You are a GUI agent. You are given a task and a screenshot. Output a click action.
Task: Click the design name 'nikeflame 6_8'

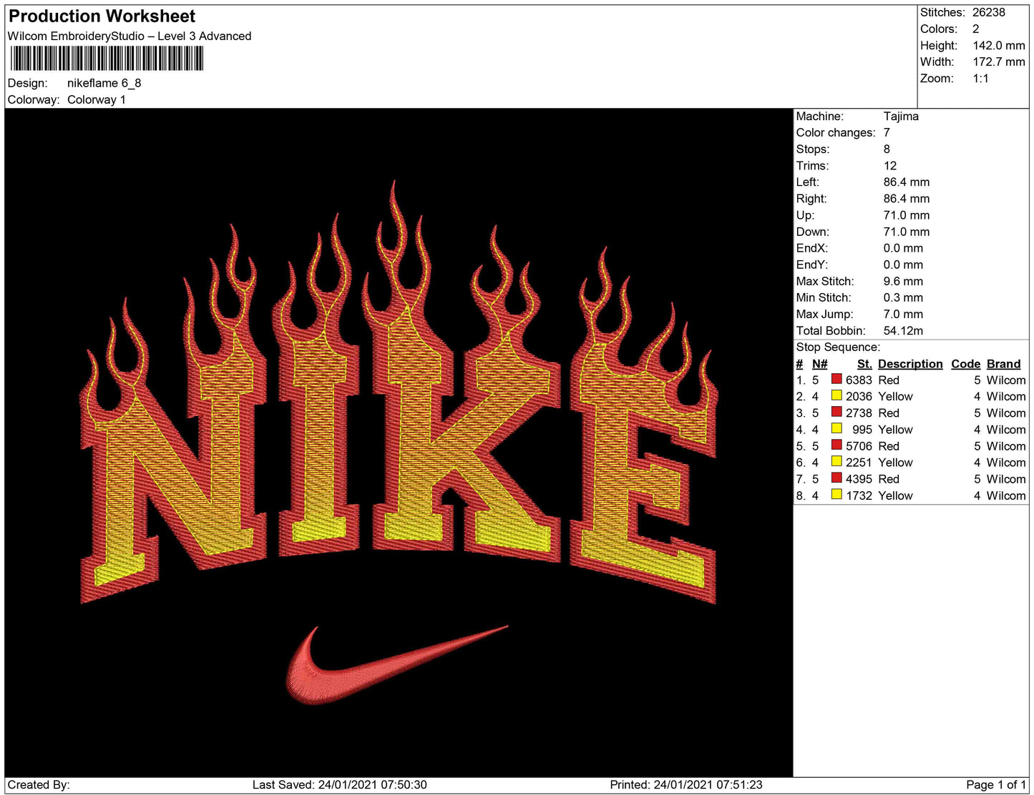click(x=104, y=83)
